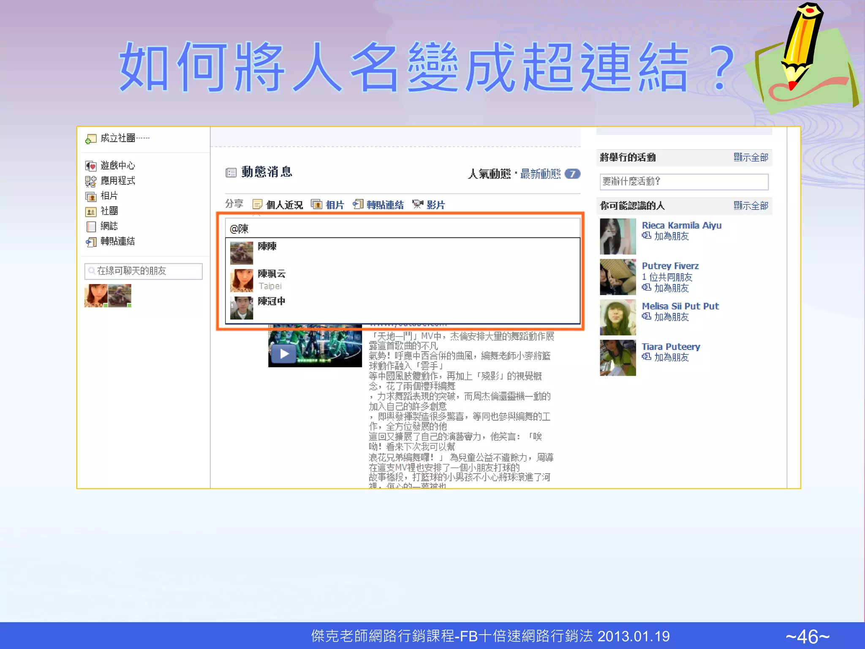865x649 pixels.
Task: Choose 陳冠中 from the mention suggestions
Action: click(x=403, y=308)
